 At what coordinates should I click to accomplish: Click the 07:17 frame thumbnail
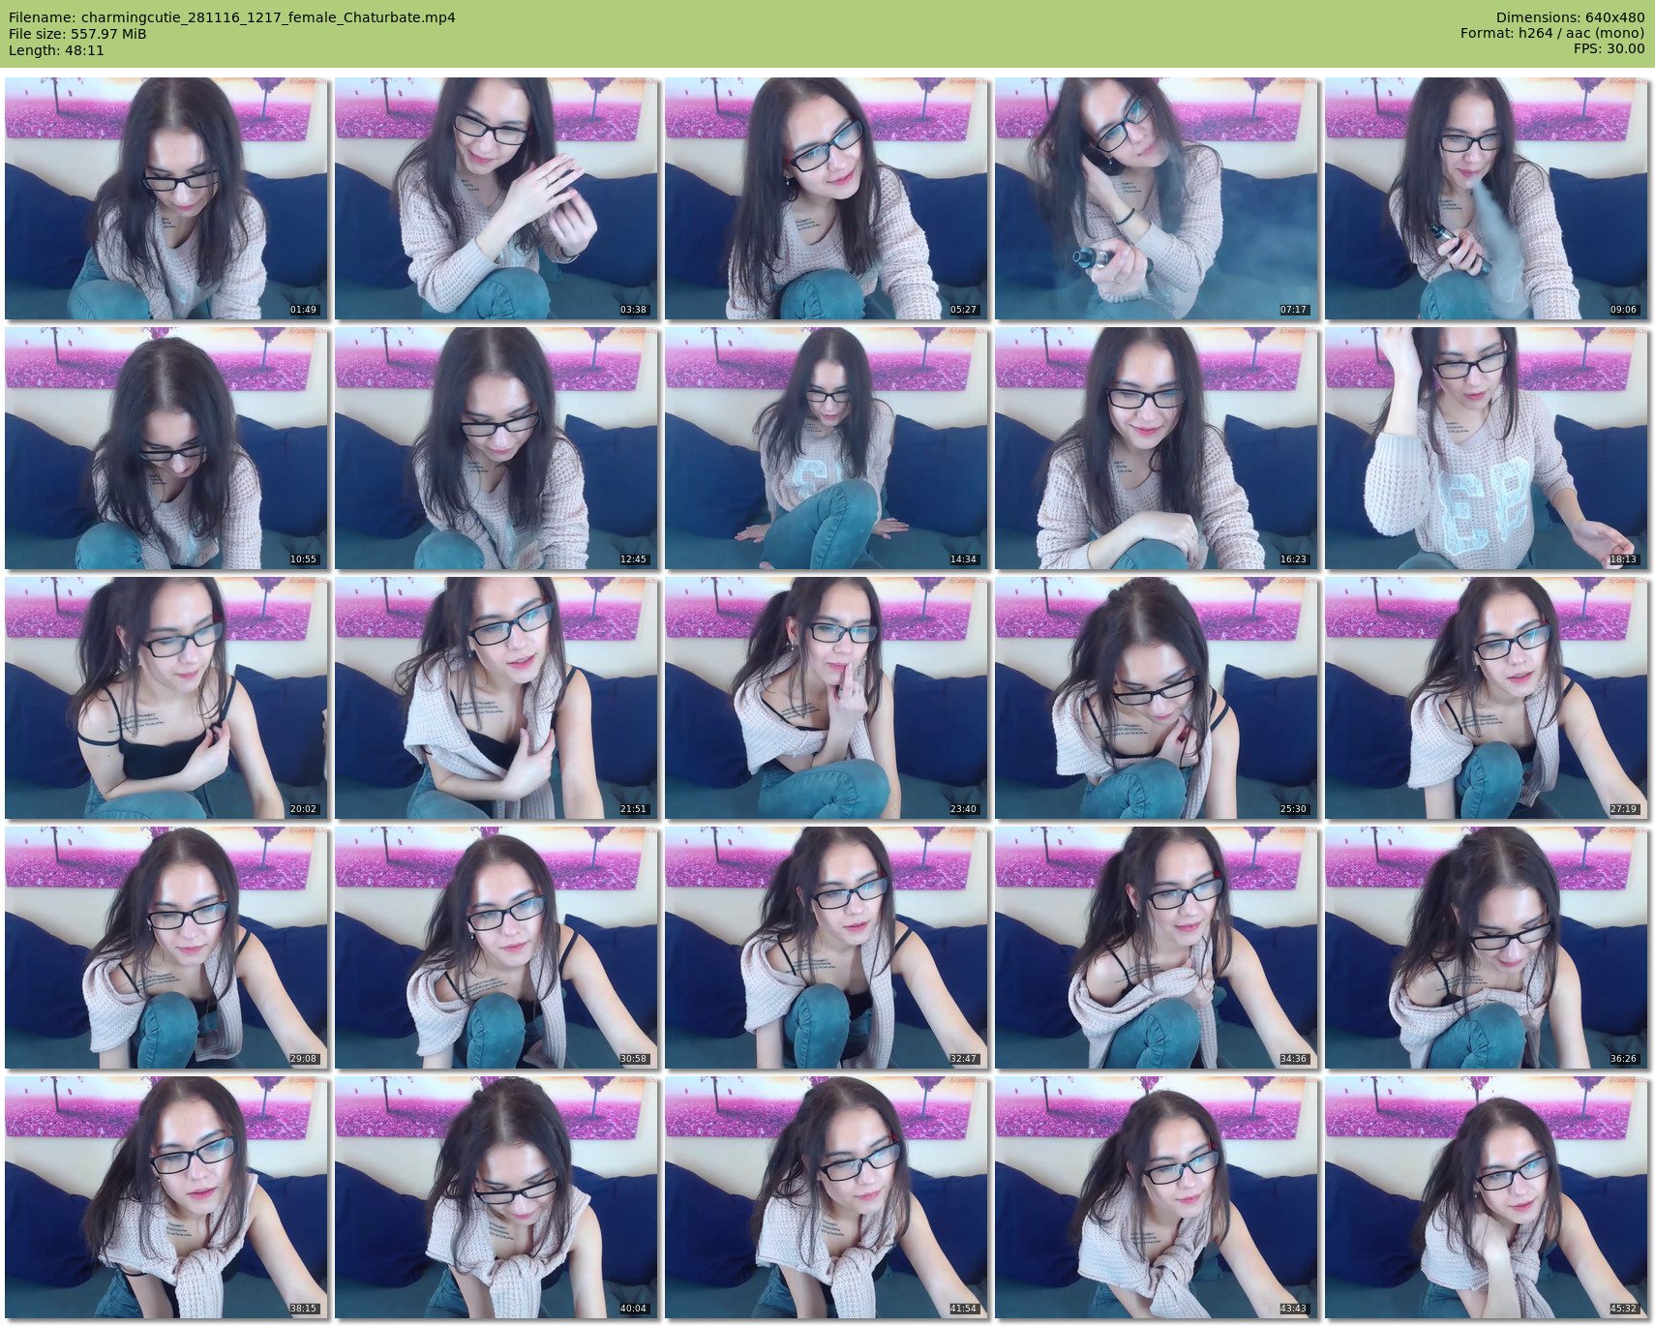click(x=1156, y=198)
